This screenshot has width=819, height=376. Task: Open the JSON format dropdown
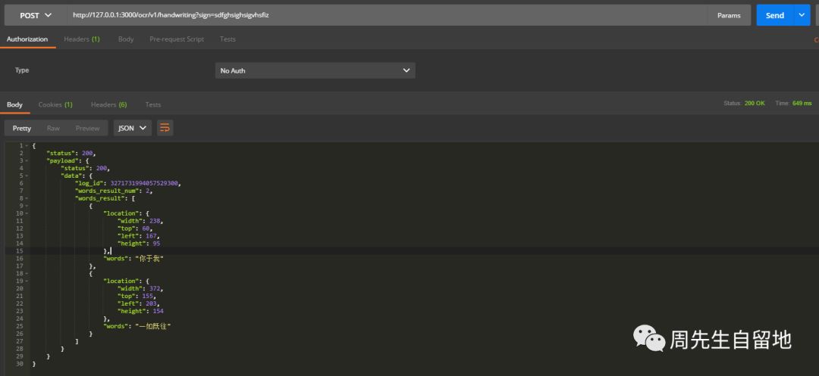click(x=133, y=128)
